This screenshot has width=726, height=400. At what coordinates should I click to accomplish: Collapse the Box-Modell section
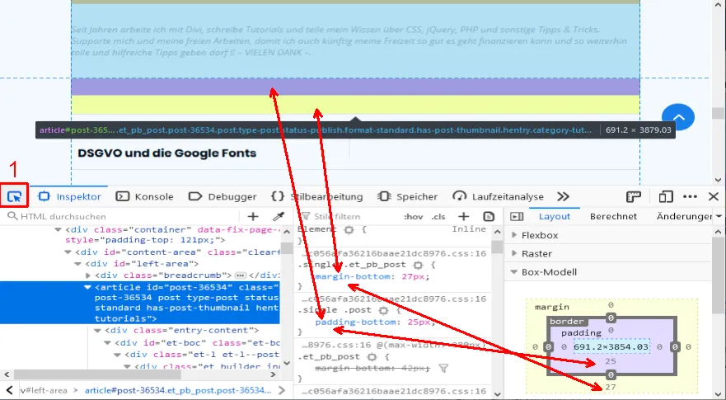513,272
